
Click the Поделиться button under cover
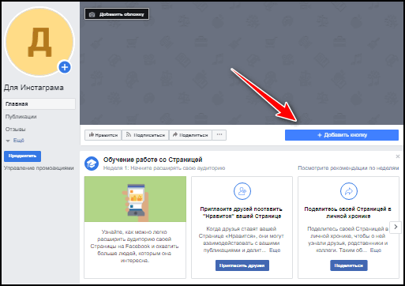coord(190,135)
